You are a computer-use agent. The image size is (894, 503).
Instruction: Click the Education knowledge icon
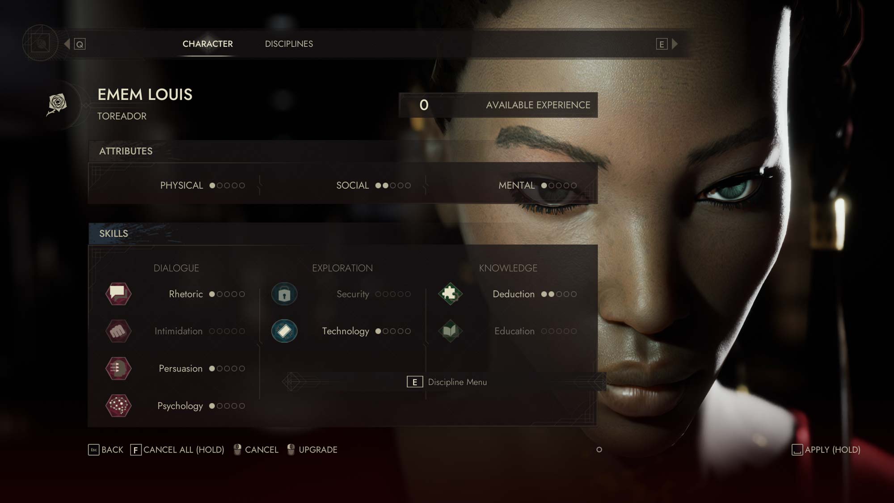click(x=449, y=330)
